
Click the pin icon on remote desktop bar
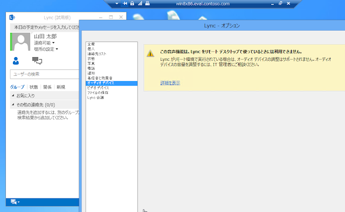tap(125, 4)
